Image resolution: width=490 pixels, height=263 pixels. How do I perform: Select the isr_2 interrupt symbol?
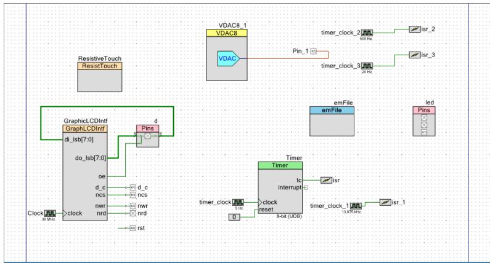(415, 29)
